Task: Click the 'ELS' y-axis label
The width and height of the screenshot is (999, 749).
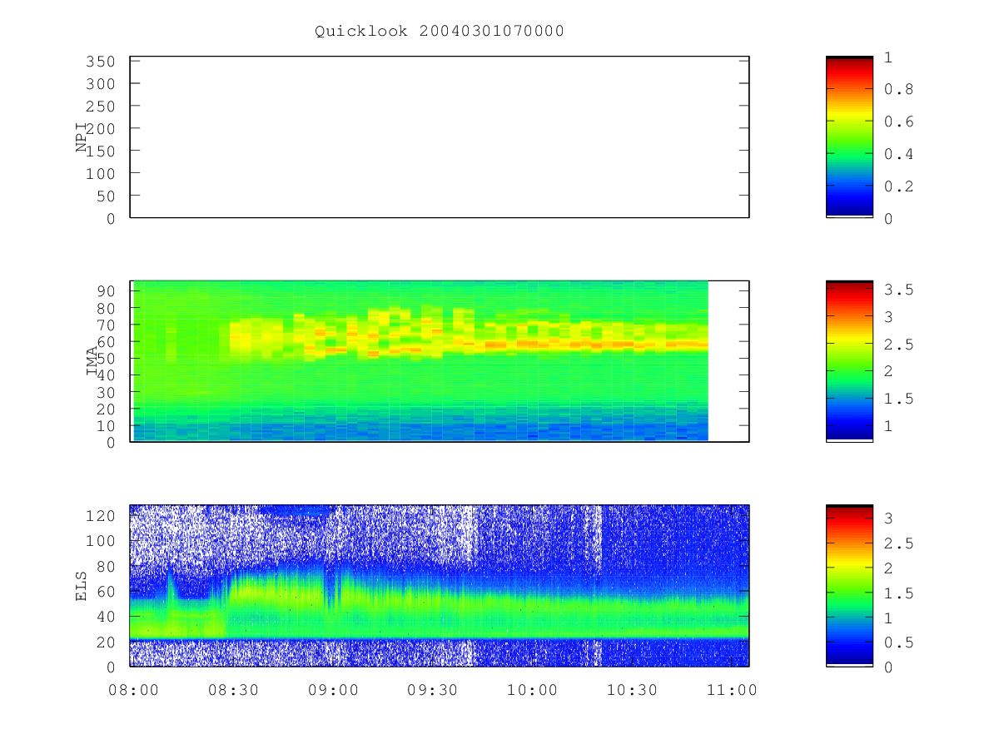Action: (82, 586)
